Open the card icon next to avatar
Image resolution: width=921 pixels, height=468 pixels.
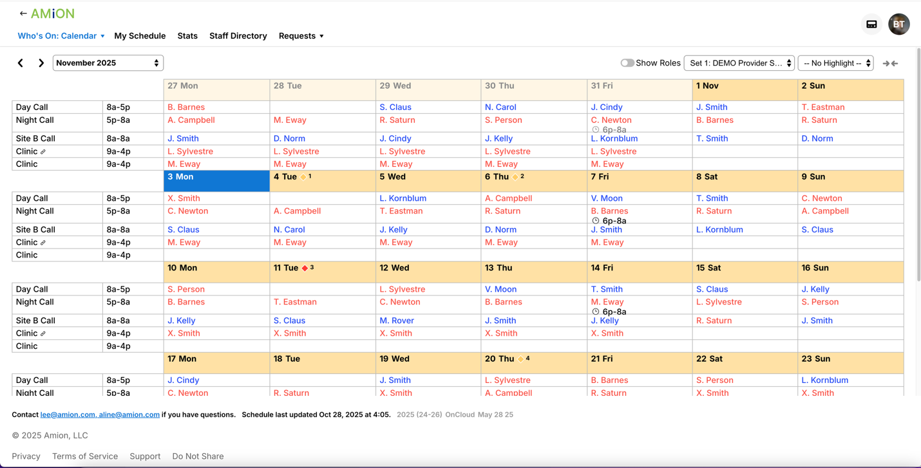(x=871, y=24)
